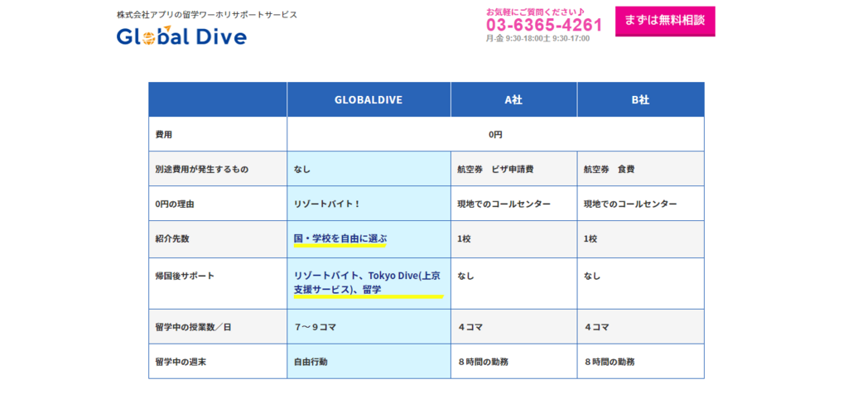Image resolution: width=848 pixels, height=399 pixels.
Task: Click the 留学中の授業数／日 row label
Action: click(194, 327)
